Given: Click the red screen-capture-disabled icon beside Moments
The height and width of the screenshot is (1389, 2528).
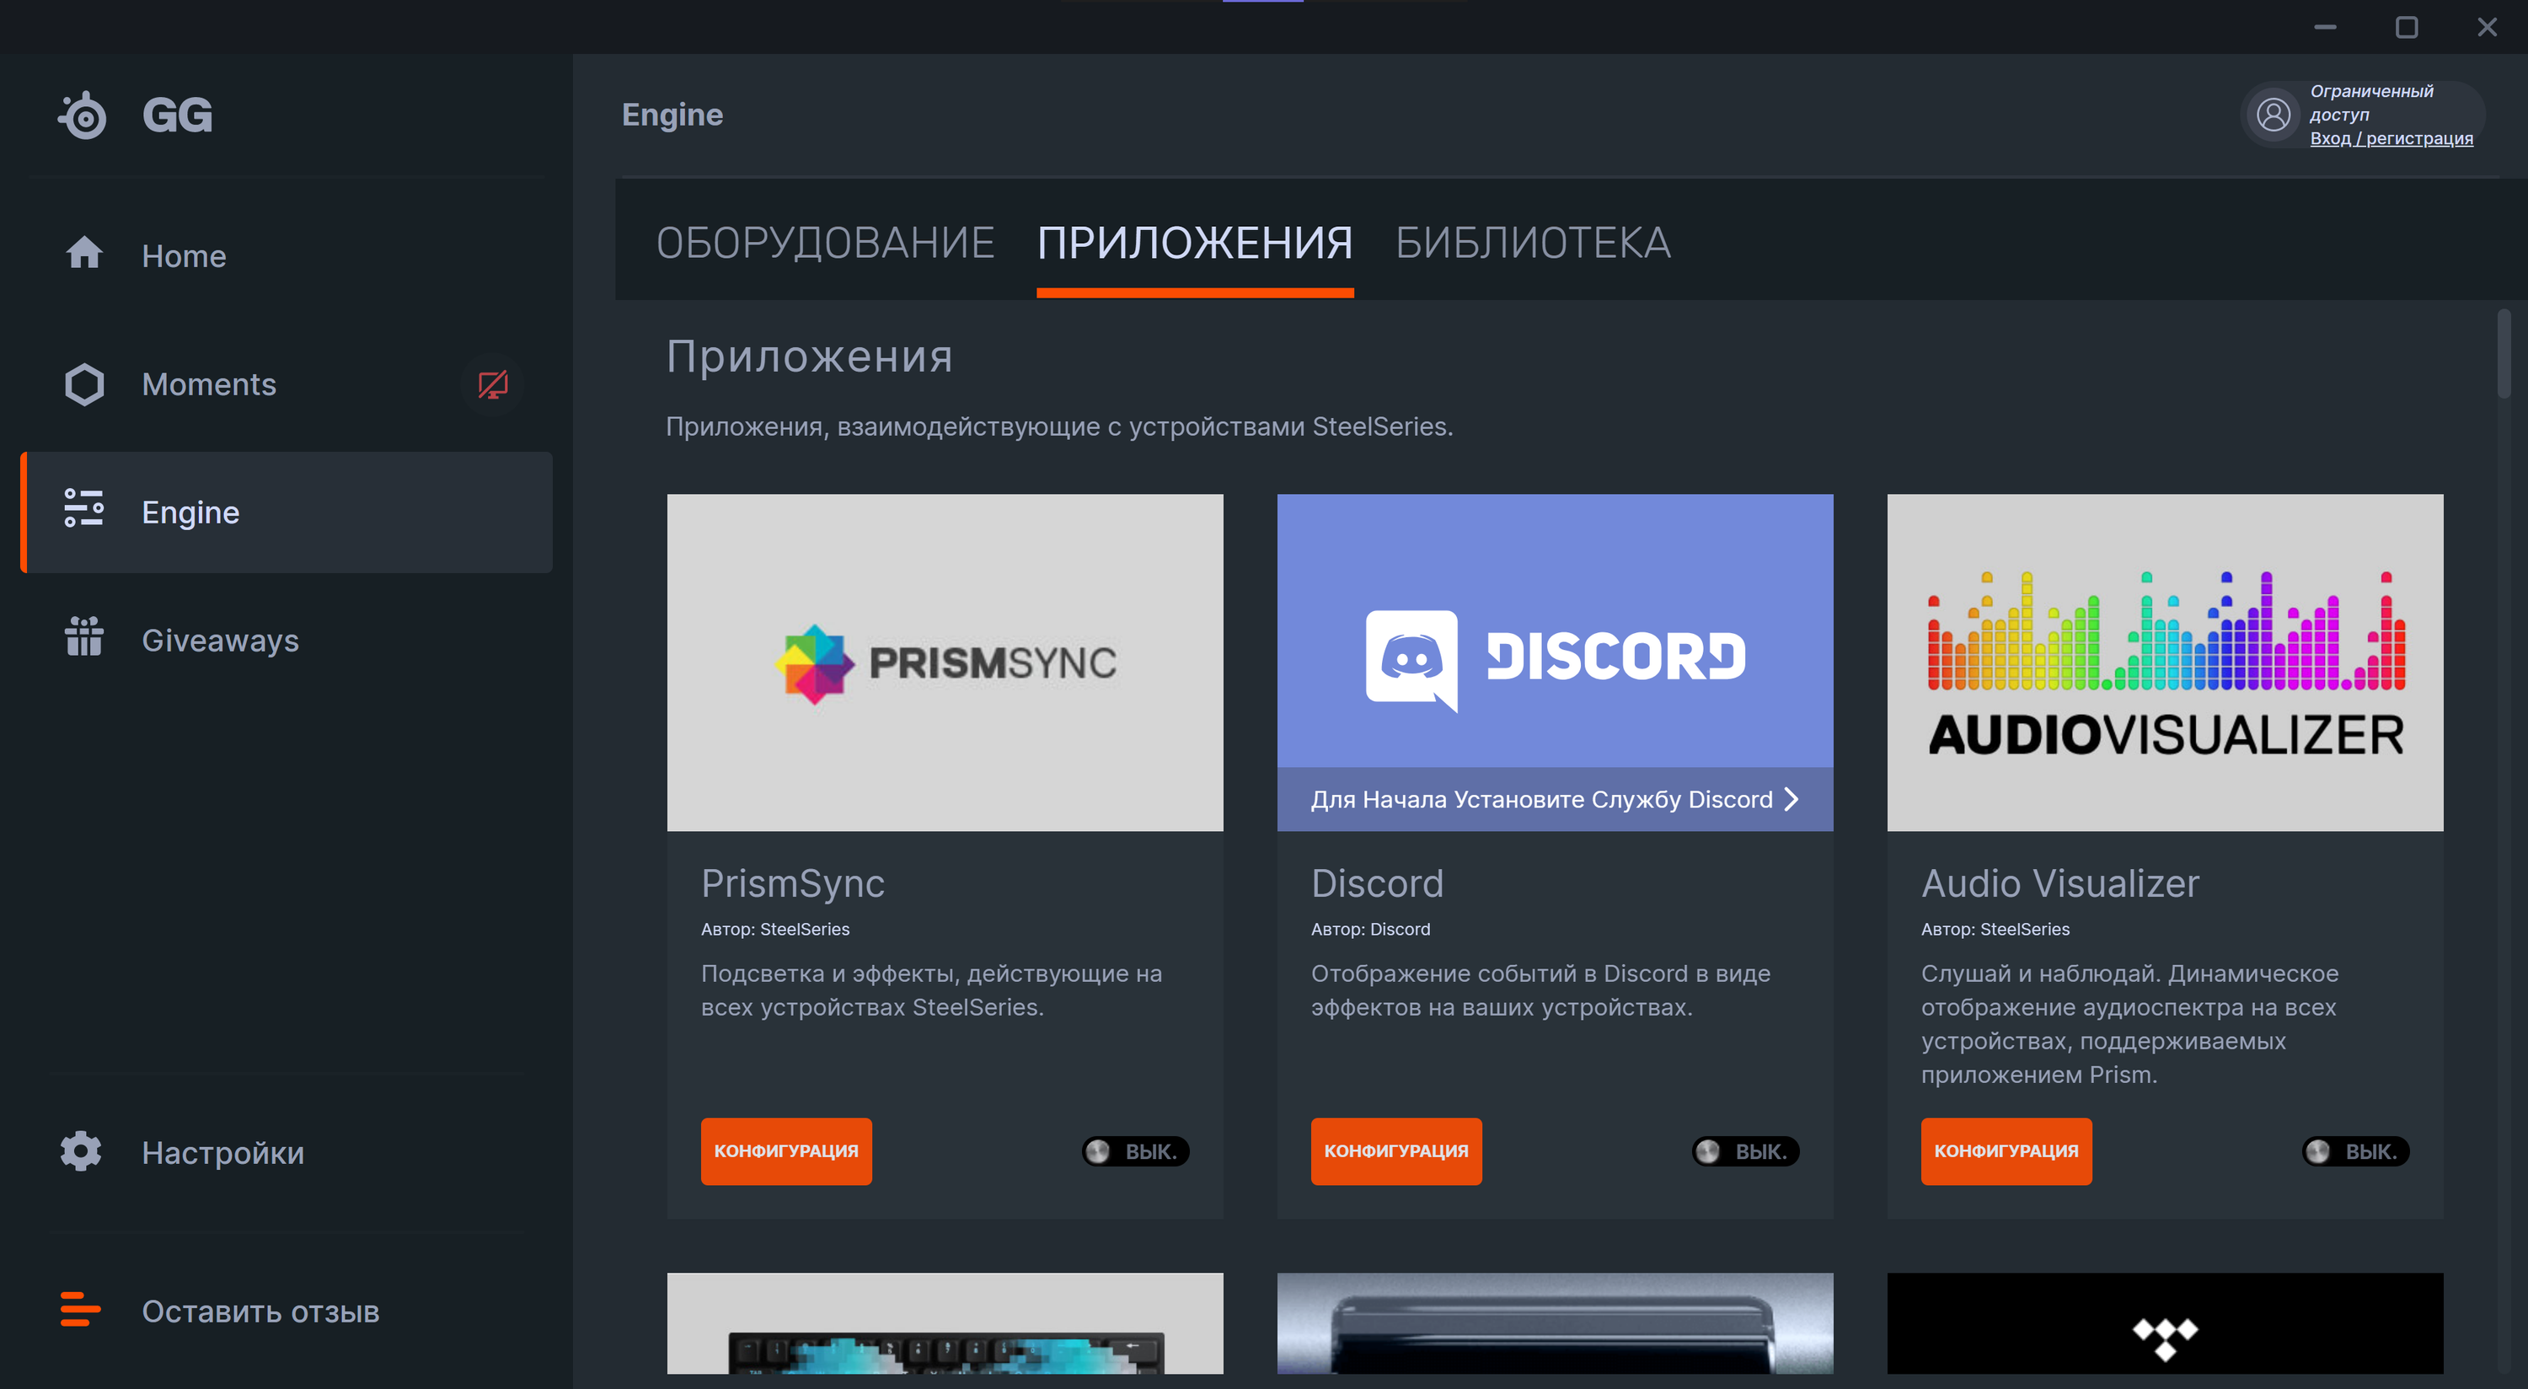Looking at the screenshot, I should (x=493, y=383).
